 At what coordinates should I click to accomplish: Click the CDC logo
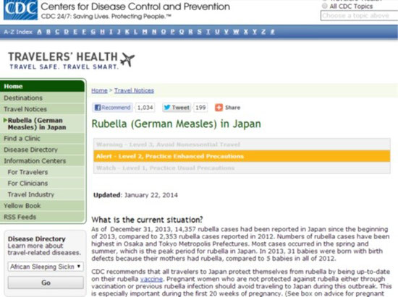tap(20, 9)
